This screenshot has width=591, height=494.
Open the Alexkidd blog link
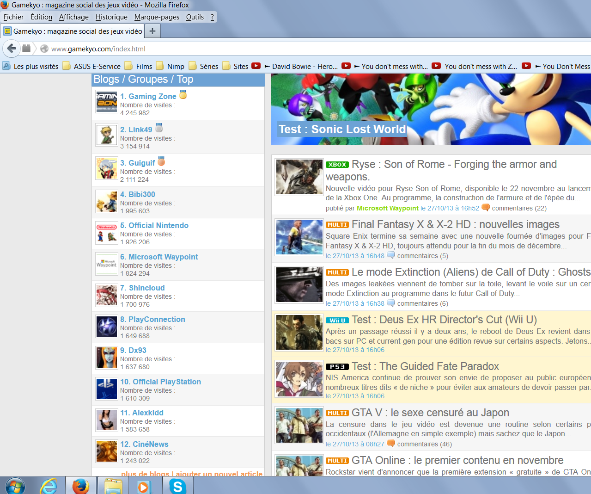point(142,413)
